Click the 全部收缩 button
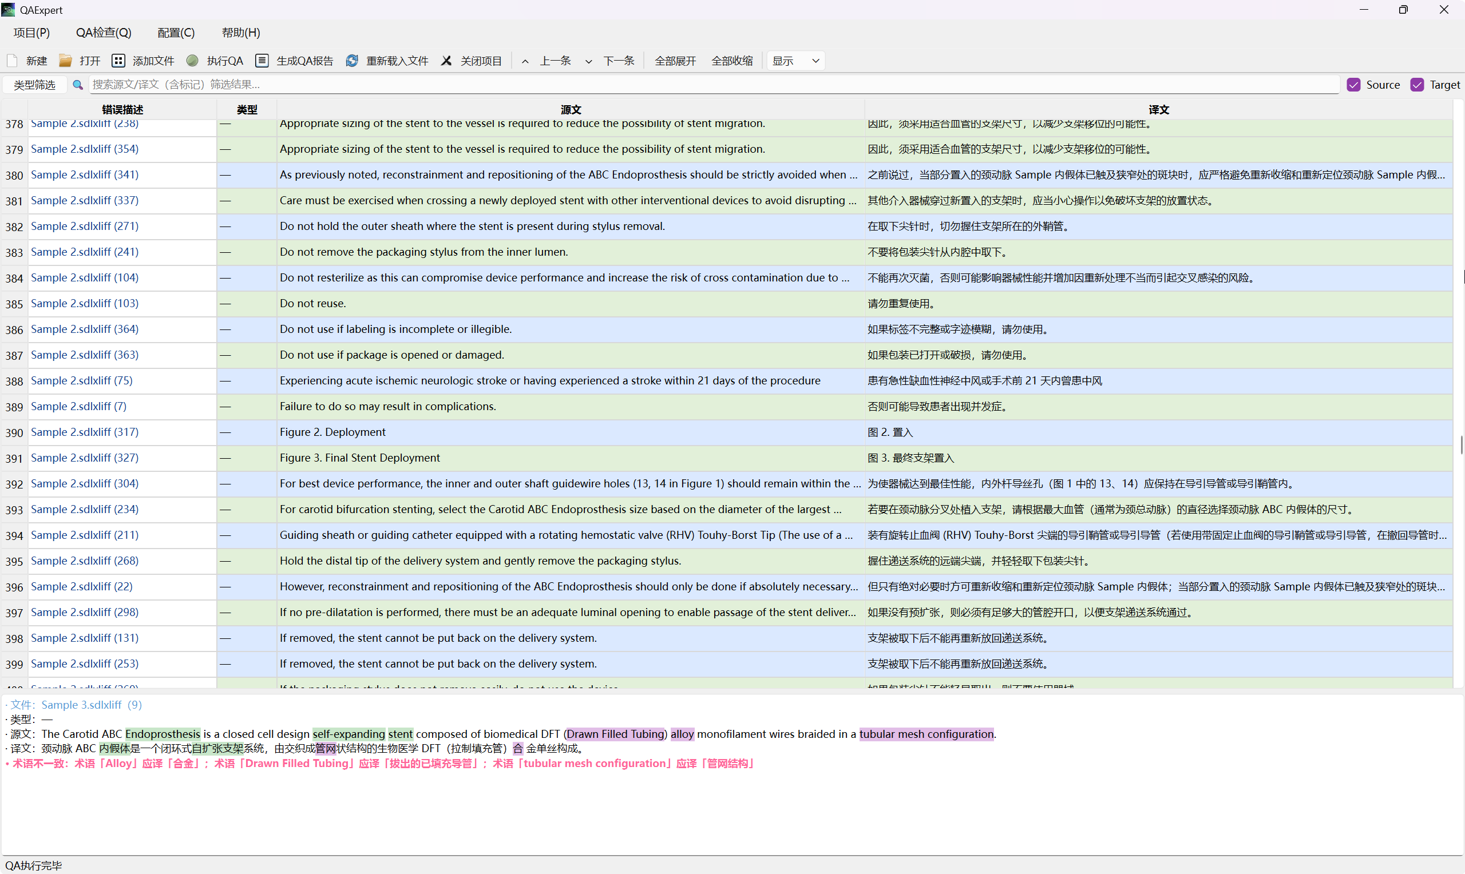 tap(731, 61)
